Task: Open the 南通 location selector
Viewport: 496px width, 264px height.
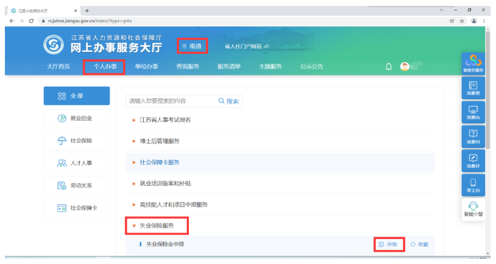Action: (x=192, y=46)
